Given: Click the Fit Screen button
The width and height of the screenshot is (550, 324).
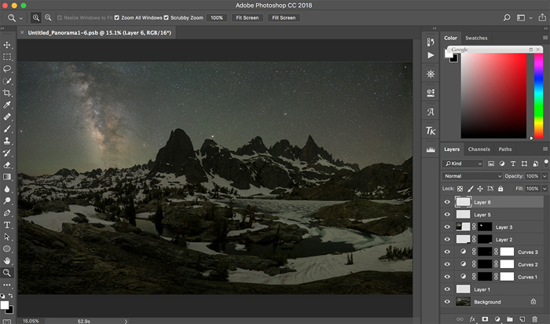Looking at the screenshot, I should (x=247, y=17).
